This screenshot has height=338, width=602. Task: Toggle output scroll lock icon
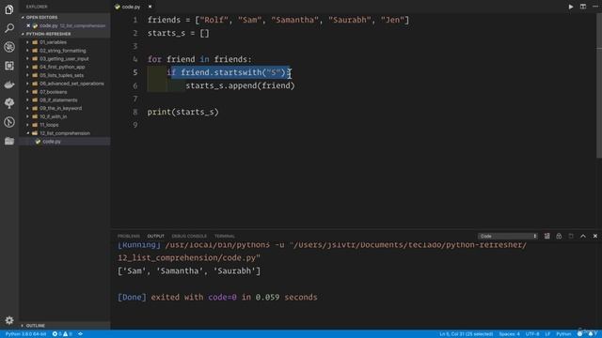(x=559, y=236)
